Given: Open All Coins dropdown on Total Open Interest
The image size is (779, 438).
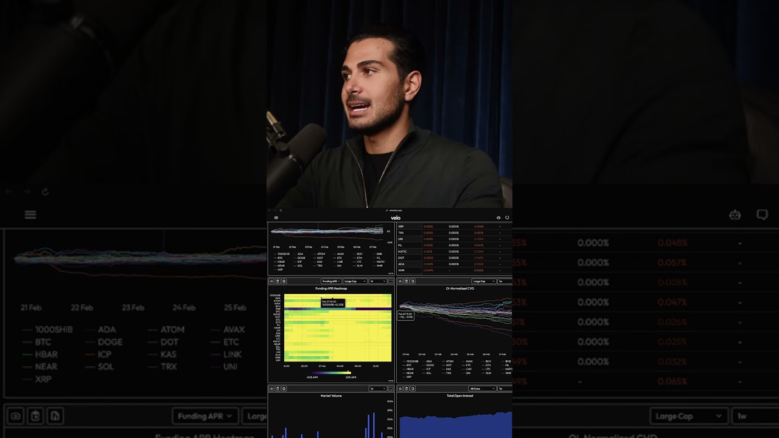Looking at the screenshot, I should (482, 389).
